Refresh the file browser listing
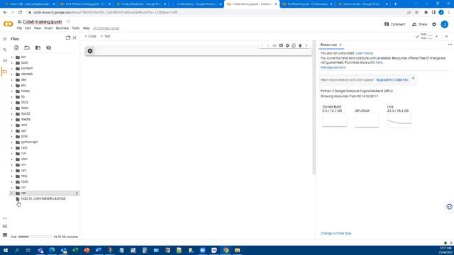The height and width of the screenshot is (255, 454). 27,47
